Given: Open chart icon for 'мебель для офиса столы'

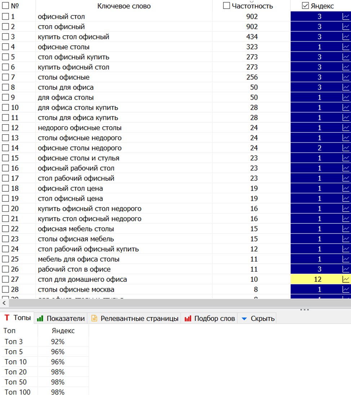Looking at the screenshot, I should point(346,259).
